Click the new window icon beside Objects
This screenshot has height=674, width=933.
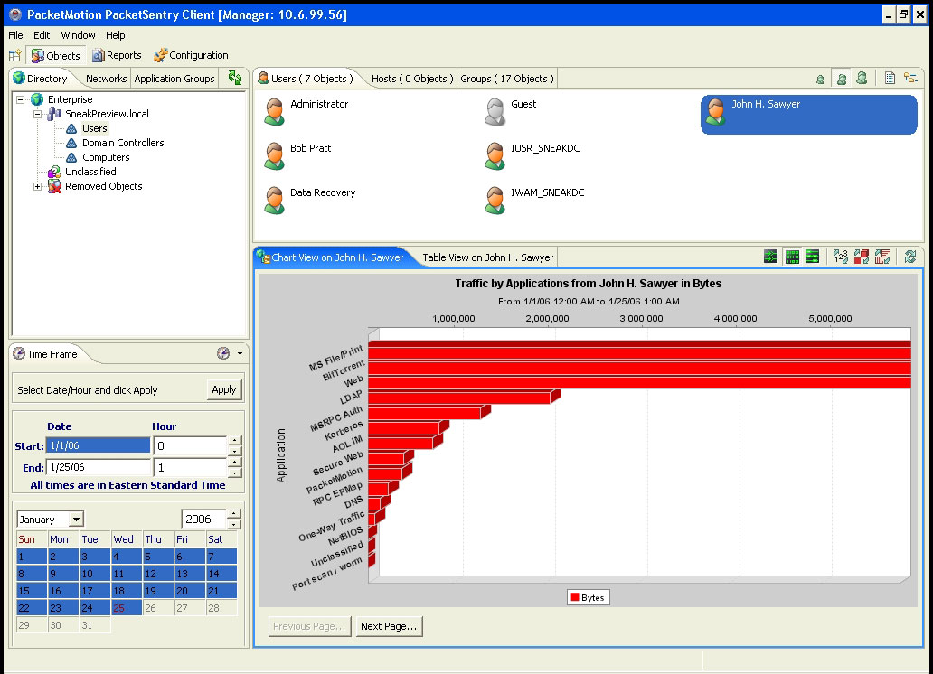(x=14, y=56)
